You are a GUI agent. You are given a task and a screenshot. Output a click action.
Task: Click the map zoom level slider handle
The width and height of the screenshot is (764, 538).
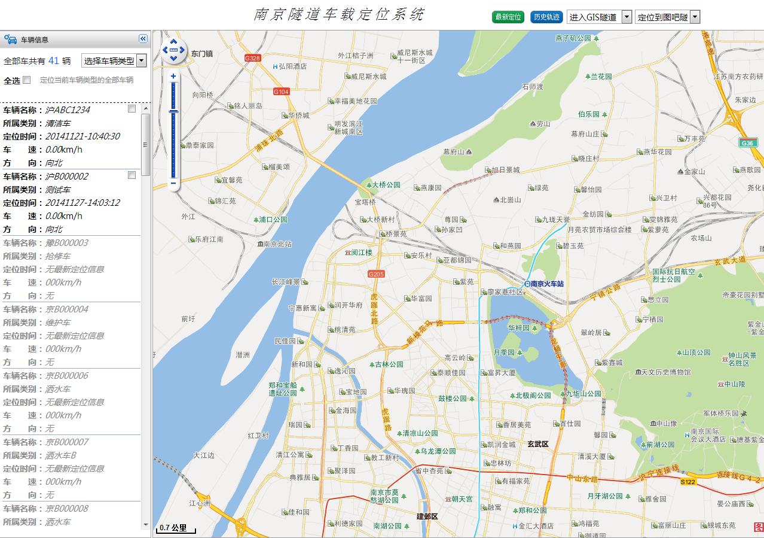point(173,111)
